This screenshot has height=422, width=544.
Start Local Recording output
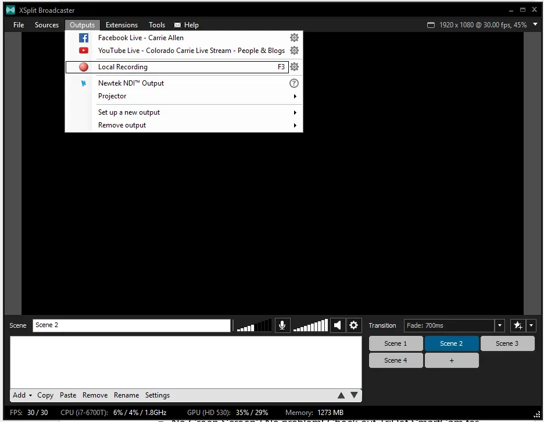pyautogui.click(x=177, y=67)
